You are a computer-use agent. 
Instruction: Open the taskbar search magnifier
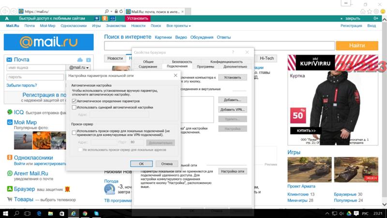[x=16, y=213]
